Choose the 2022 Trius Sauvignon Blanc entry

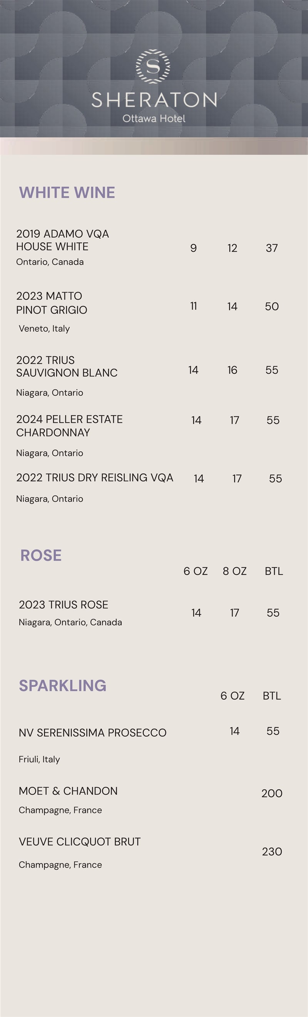pos(67,366)
